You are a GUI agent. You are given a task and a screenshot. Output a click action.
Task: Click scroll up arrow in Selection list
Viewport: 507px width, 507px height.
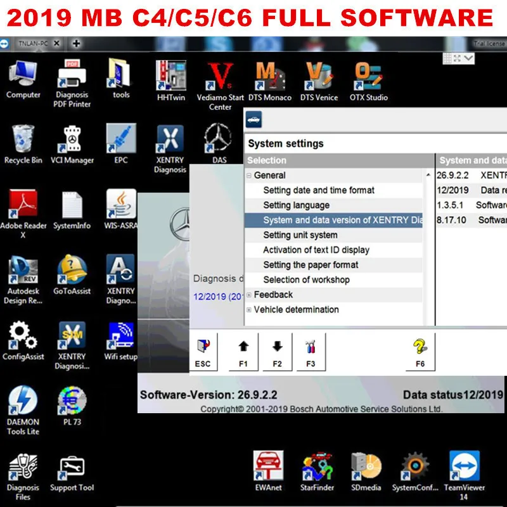[x=428, y=176]
